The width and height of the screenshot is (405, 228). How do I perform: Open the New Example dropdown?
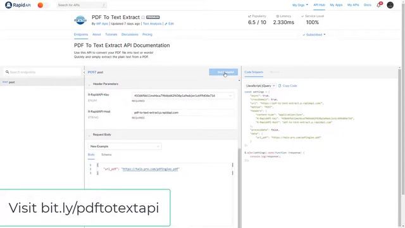(125, 146)
